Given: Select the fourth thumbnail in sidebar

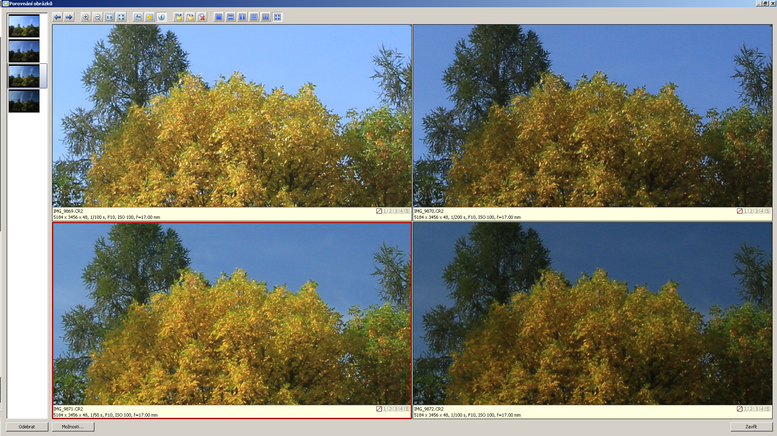Looking at the screenshot, I should click(24, 101).
